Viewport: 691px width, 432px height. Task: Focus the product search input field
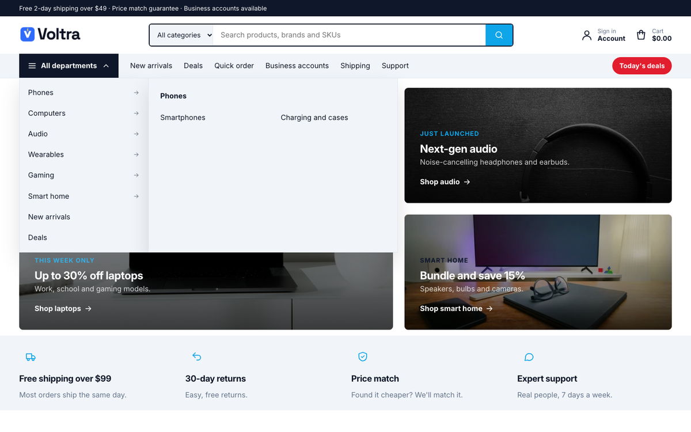[x=350, y=35]
